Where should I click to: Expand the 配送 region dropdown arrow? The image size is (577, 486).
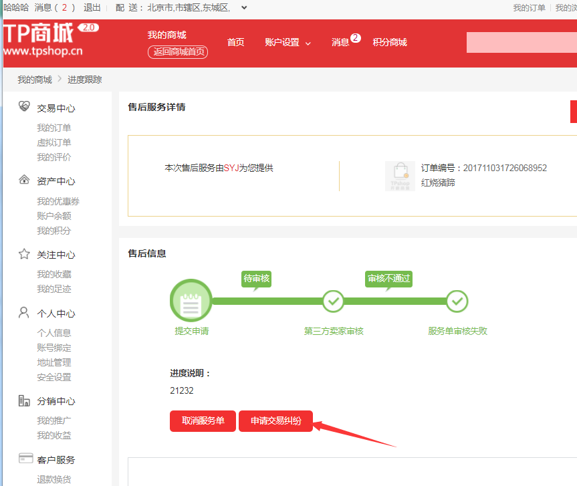[x=243, y=8]
